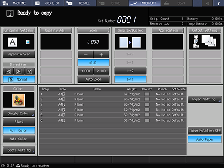The image size is (224, 168).
Task: Select the upside-down direction icon
Action: [29, 71]
